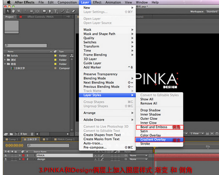Screen dimensions: 219x175
Task: Click the Project panel search field
Action: pyautogui.click(x=26, y=46)
